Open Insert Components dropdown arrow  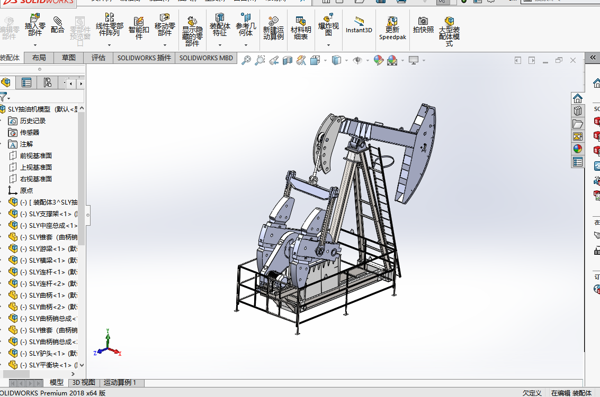[35, 45]
